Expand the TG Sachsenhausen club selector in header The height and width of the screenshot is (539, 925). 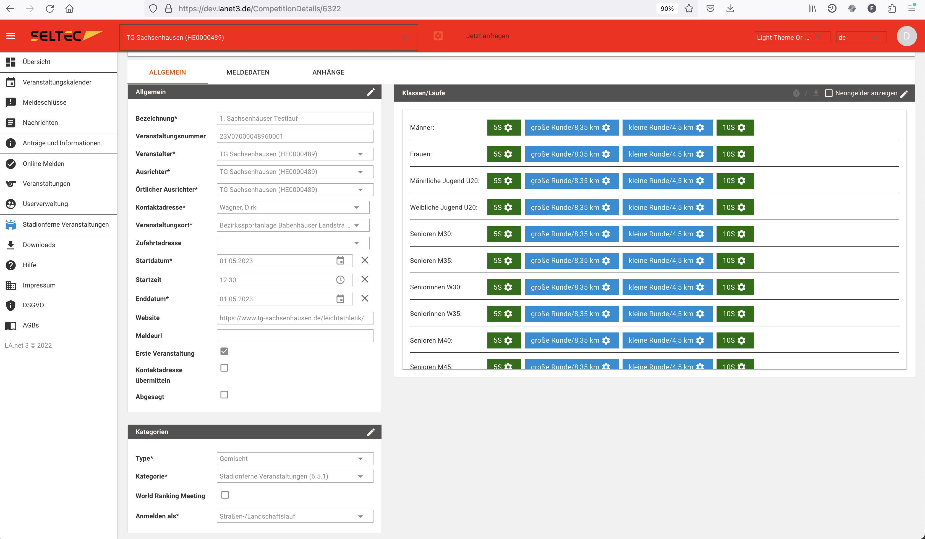coord(268,37)
